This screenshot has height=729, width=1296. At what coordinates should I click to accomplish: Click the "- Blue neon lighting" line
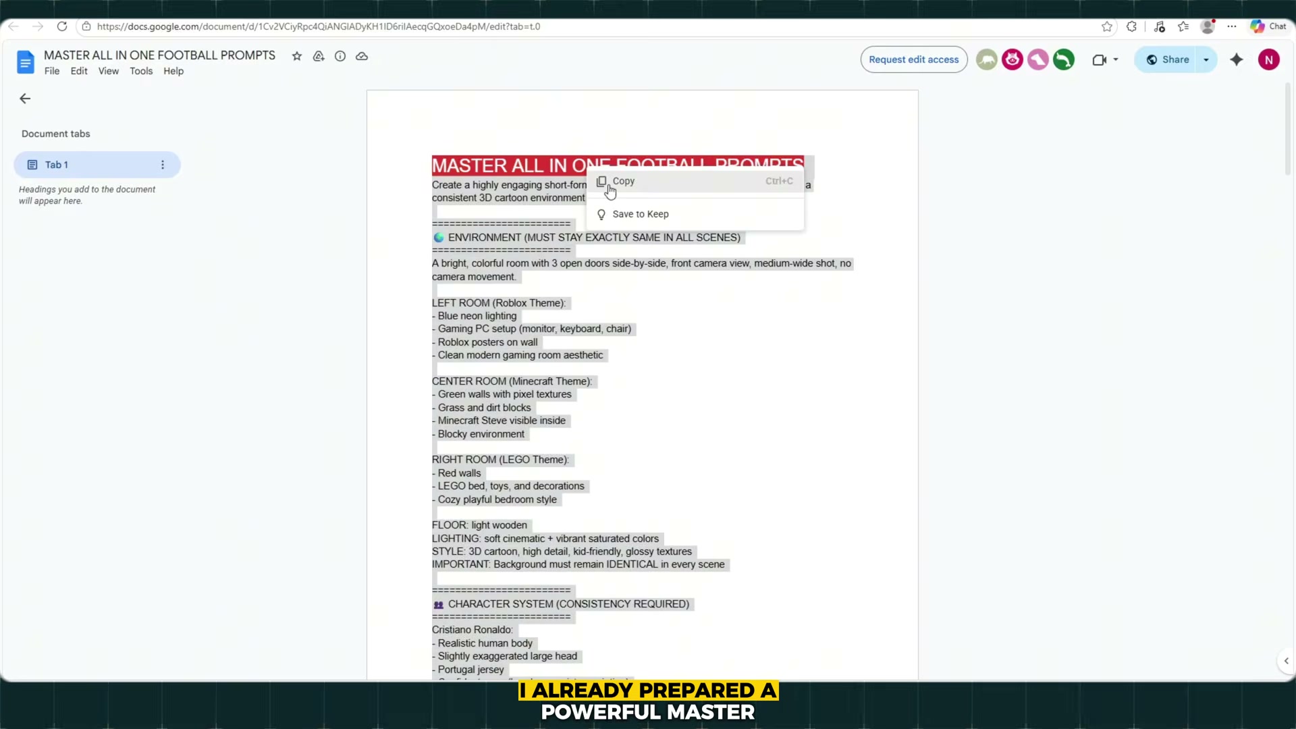click(475, 316)
